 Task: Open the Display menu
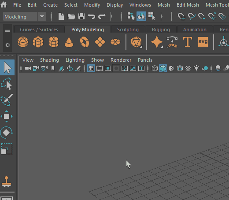click(x=114, y=5)
